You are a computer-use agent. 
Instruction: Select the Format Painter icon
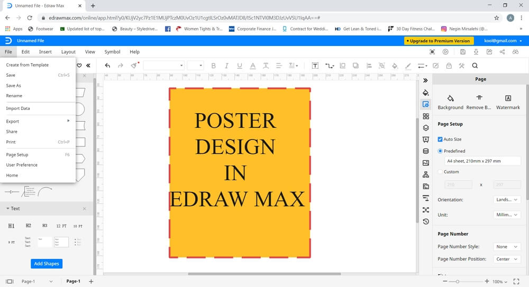pyautogui.click(x=134, y=66)
